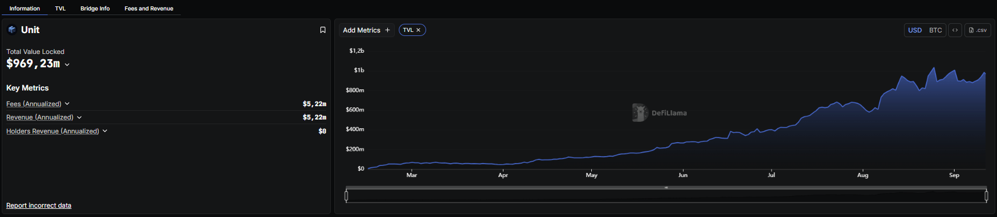This screenshot has height=217, width=997.
Task: Download chart data as .csv
Action: (978, 30)
